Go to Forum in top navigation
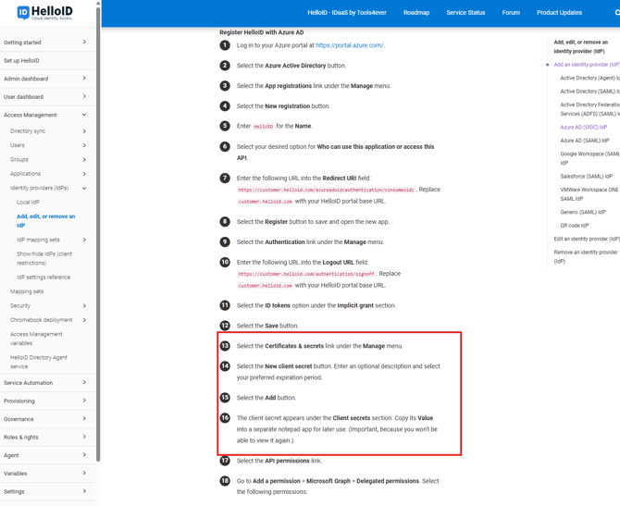620x506 pixels. (x=511, y=13)
